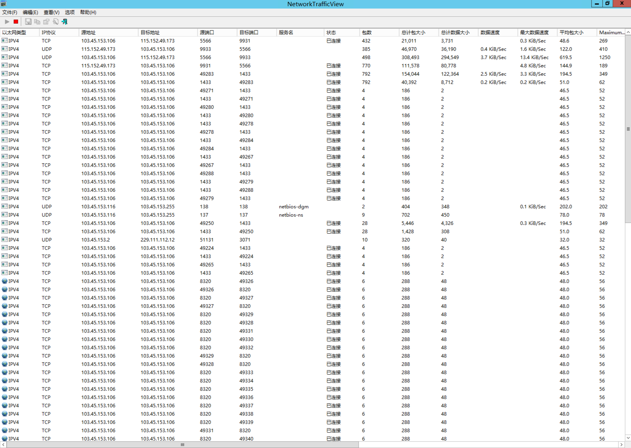Viewport: 631px width, 448px height.
Task: Click the vertical scrollbar up arrow
Action: (x=628, y=32)
